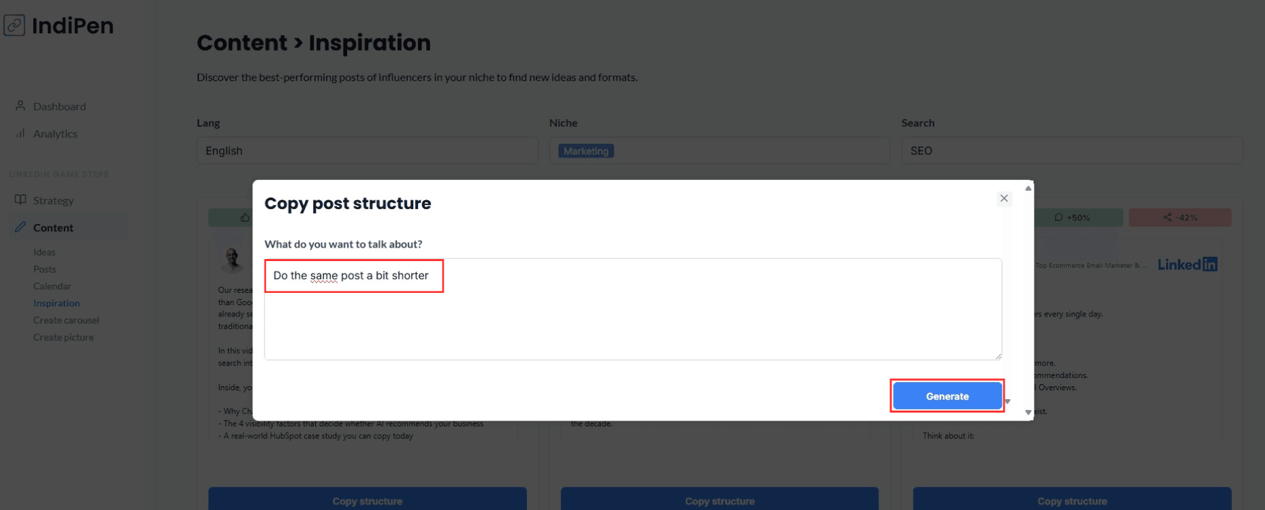Image resolution: width=1265 pixels, height=510 pixels.
Task: Go to Calendar in the sidebar
Action: click(52, 286)
